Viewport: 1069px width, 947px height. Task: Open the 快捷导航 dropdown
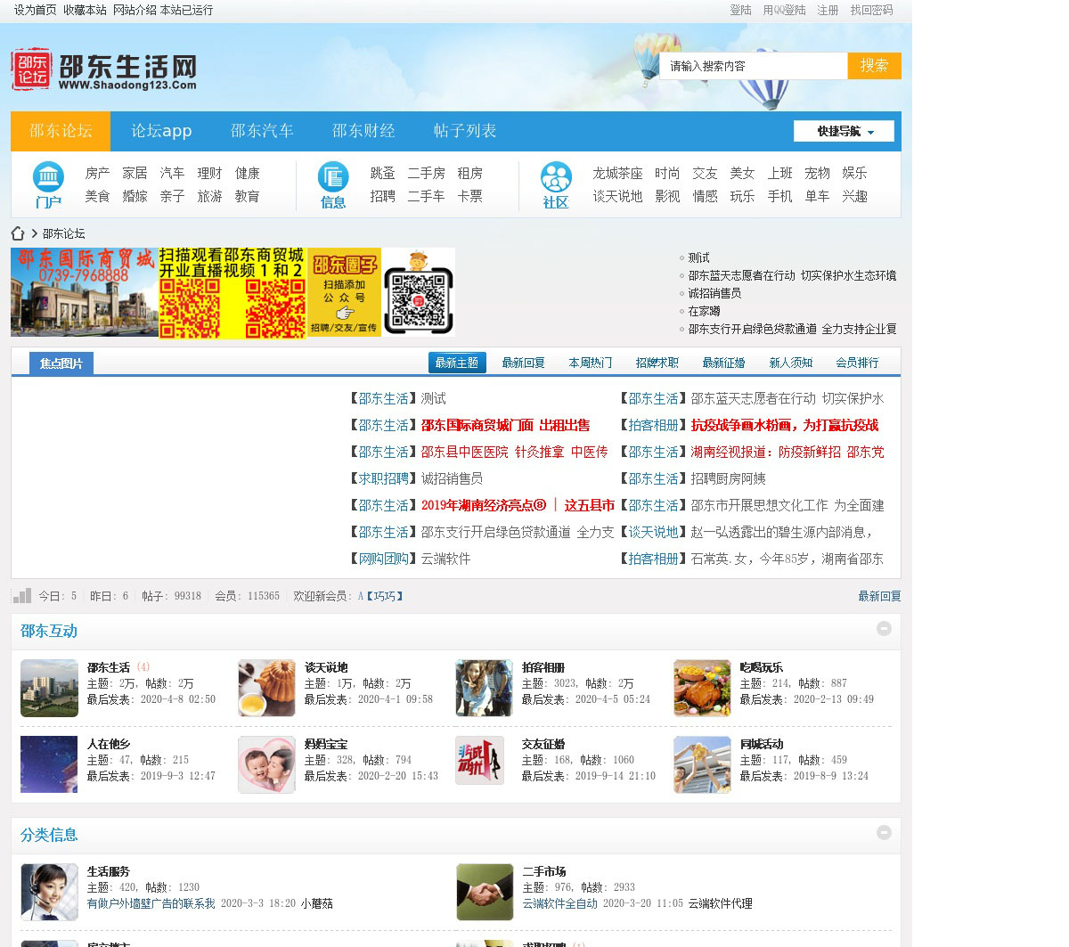[x=844, y=131]
